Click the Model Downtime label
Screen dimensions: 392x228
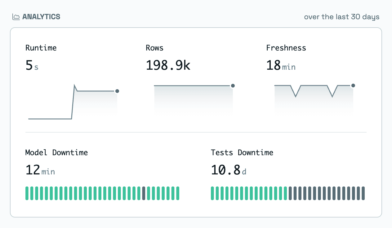pos(56,152)
